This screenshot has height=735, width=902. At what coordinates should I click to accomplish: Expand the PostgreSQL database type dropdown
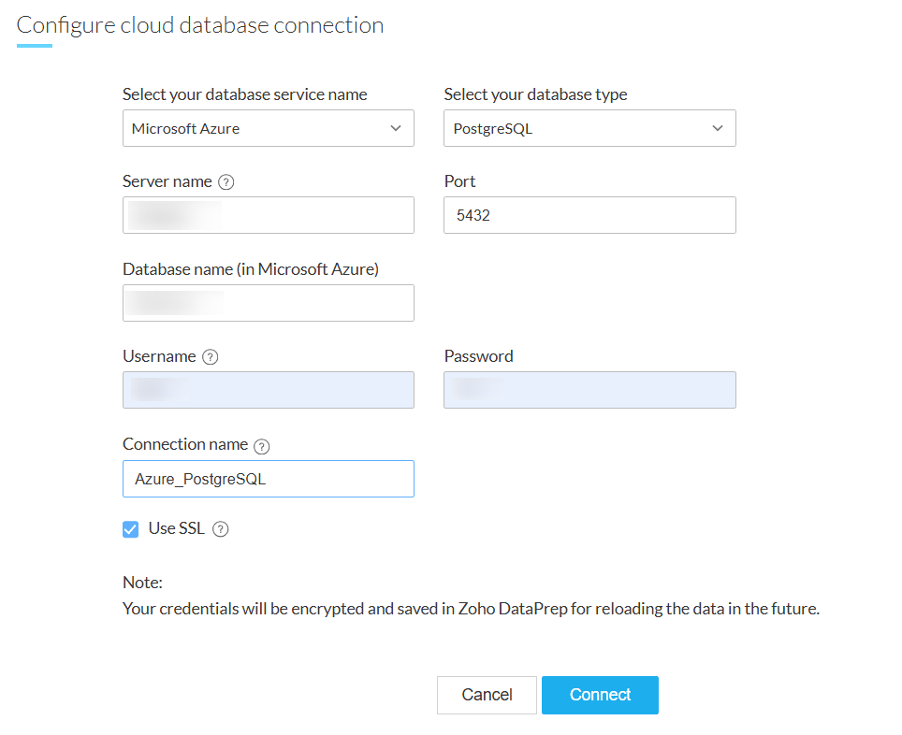[589, 129]
